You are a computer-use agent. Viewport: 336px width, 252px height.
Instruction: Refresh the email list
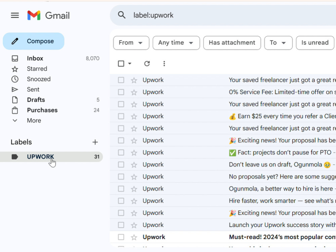[147, 64]
